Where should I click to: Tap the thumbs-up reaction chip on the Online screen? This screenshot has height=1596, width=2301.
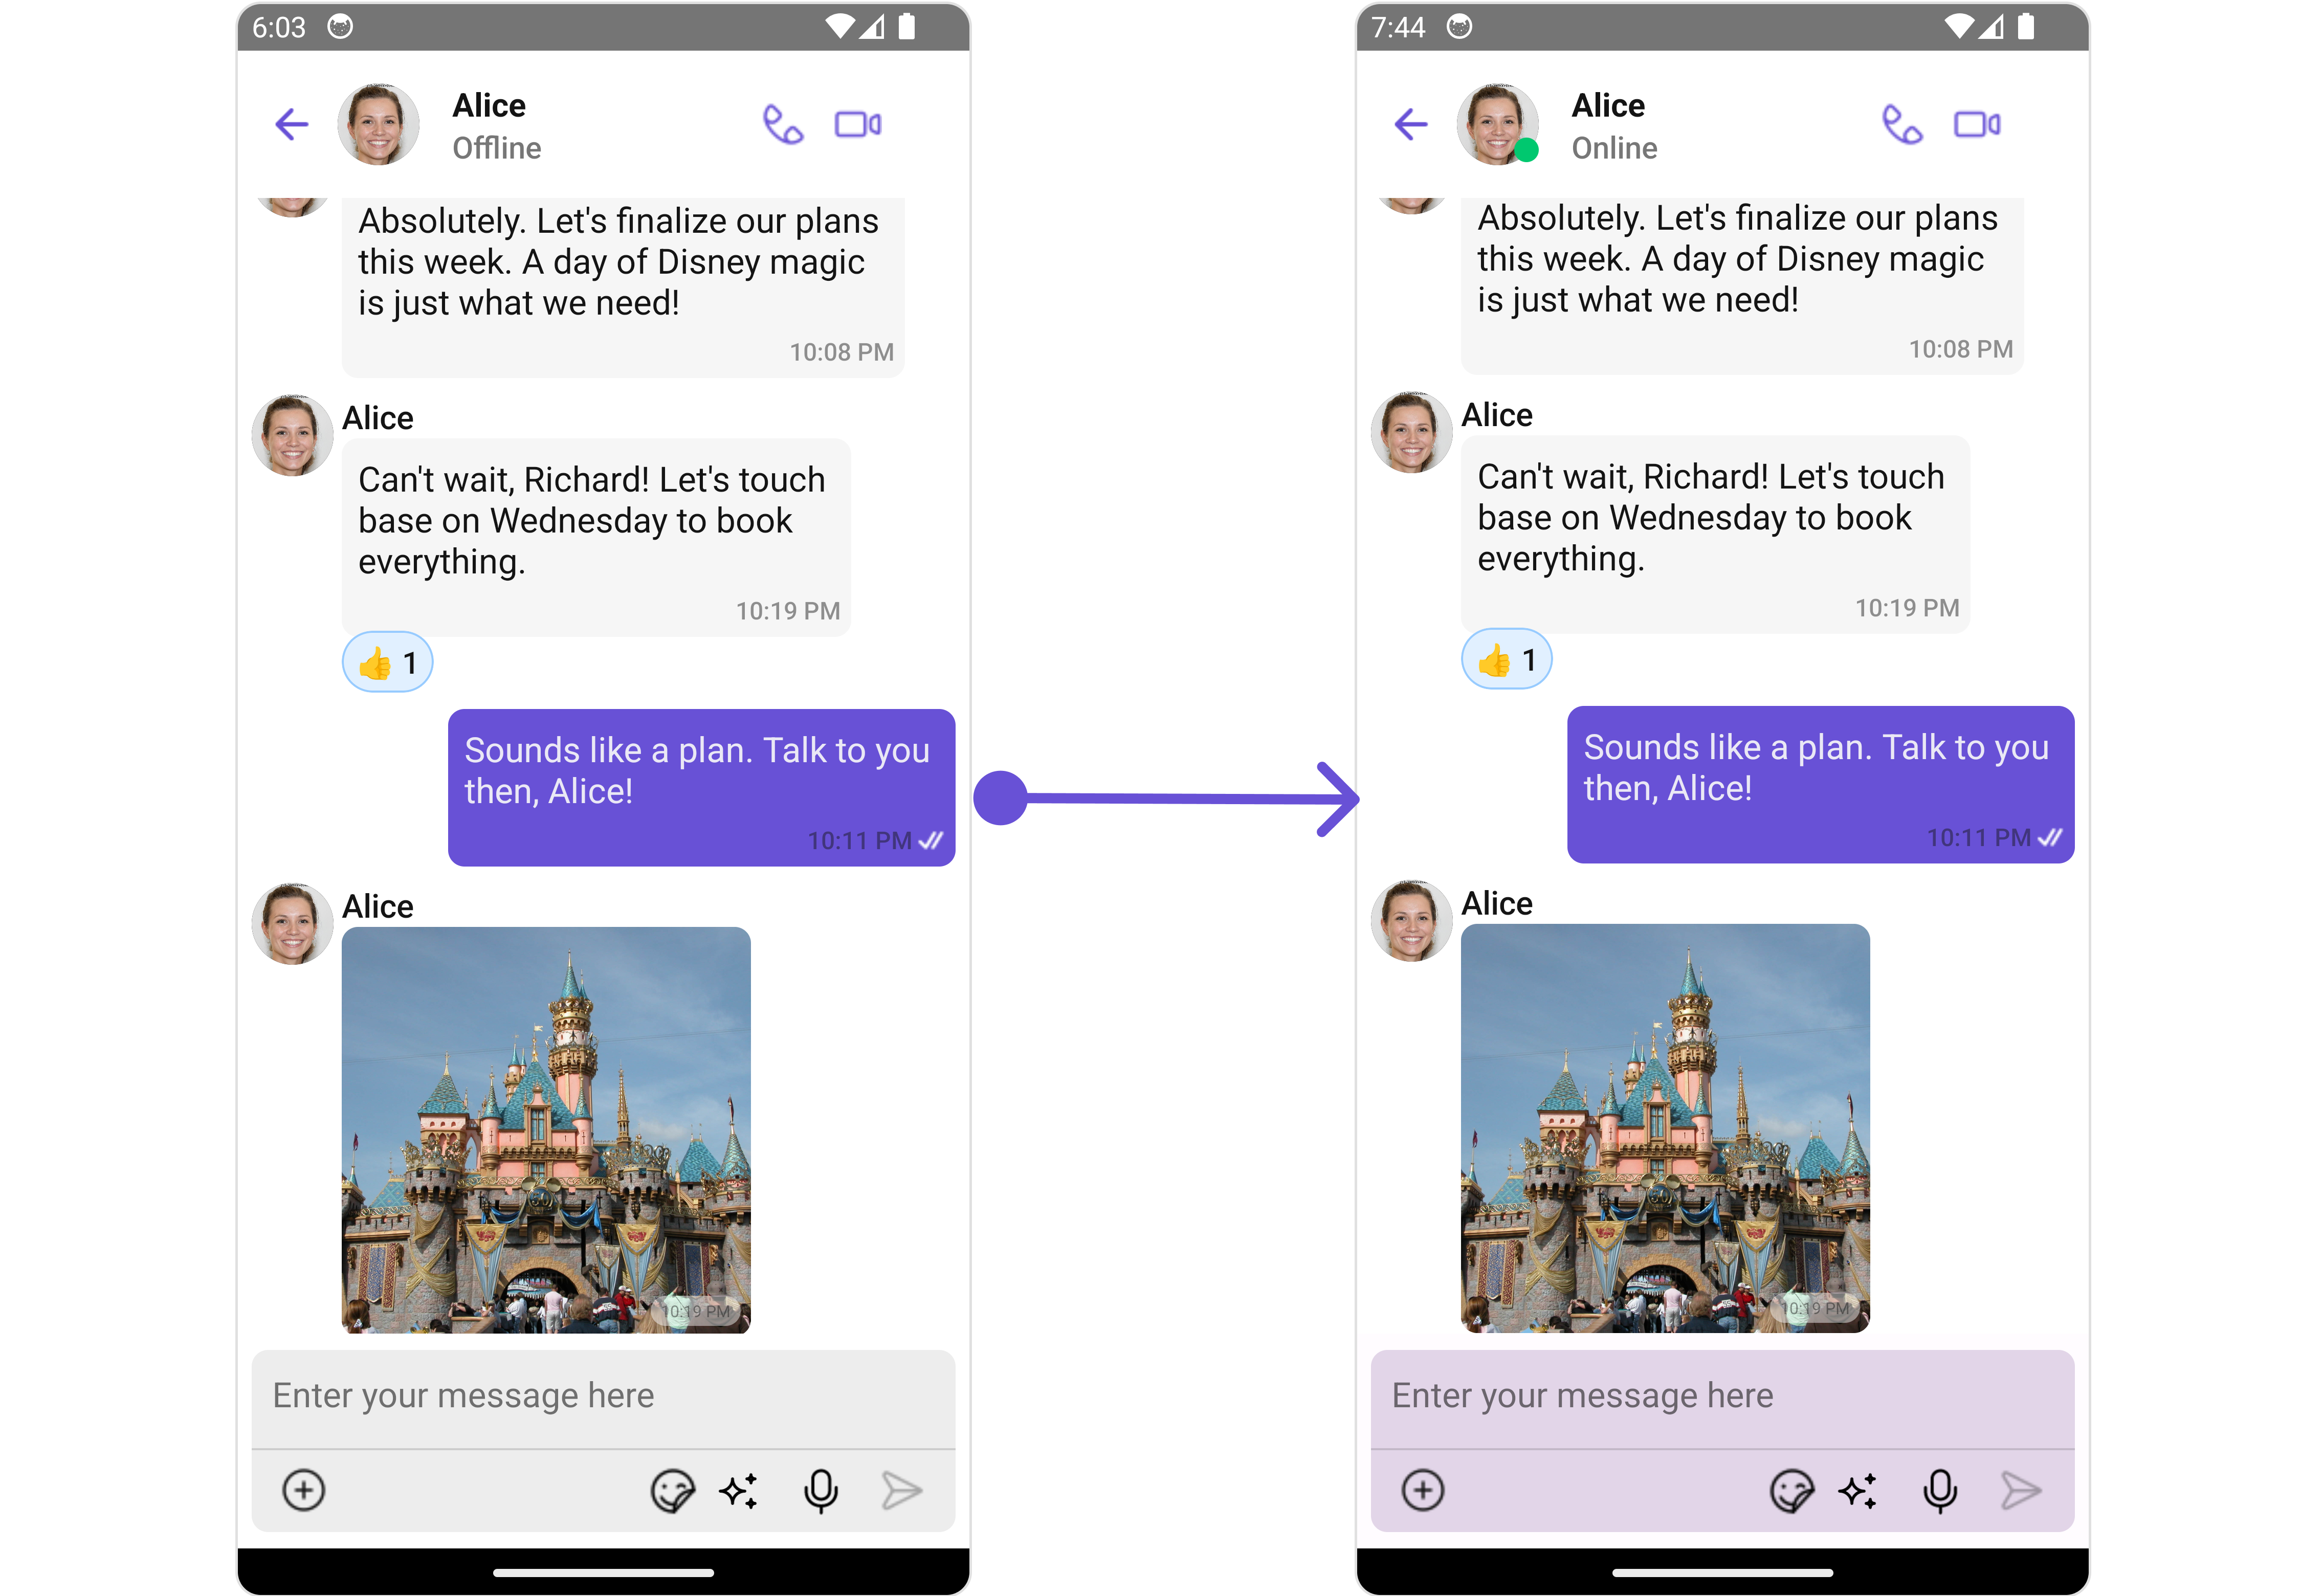[1506, 659]
